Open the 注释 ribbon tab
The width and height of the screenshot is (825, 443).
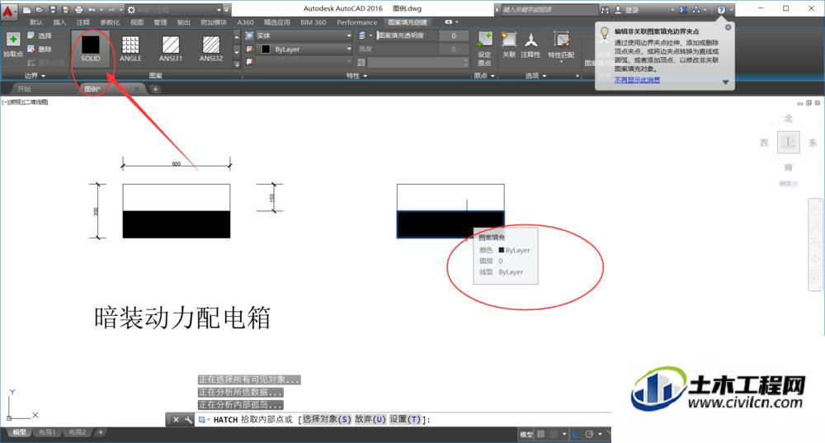point(82,22)
